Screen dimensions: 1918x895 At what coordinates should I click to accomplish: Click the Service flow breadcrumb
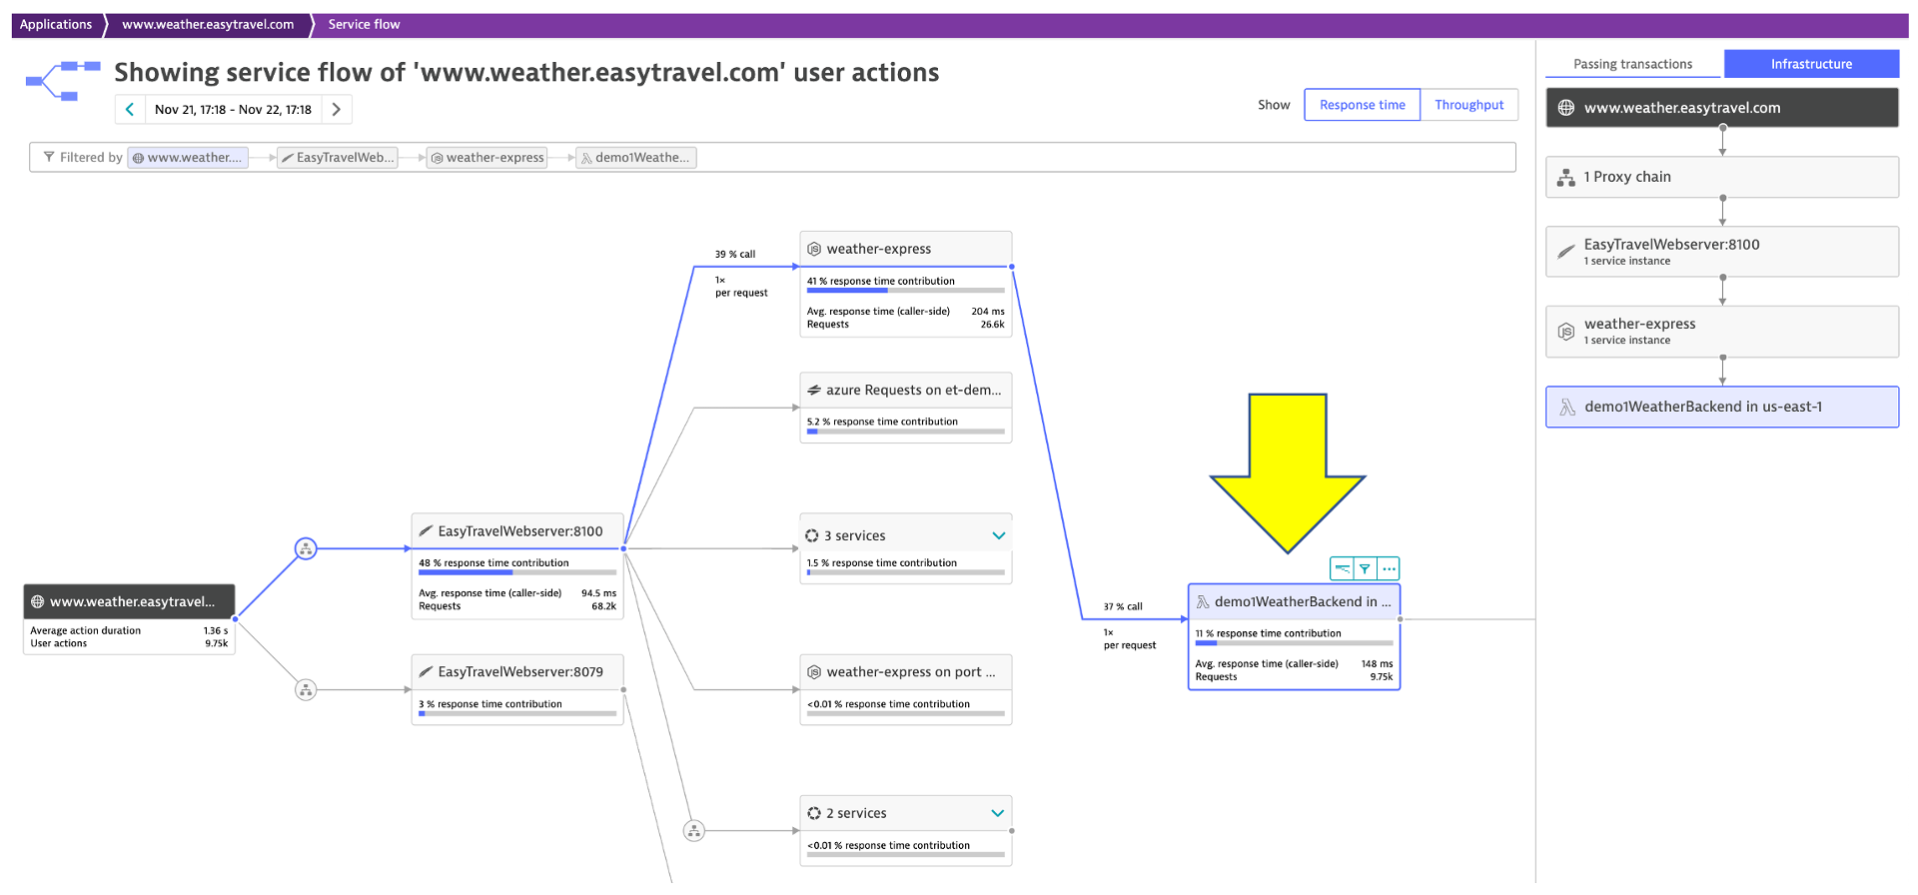(364, 25)
